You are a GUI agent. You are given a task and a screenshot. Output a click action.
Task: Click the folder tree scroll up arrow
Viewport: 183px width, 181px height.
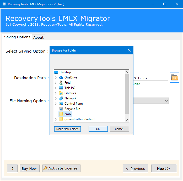click(127, 72)
